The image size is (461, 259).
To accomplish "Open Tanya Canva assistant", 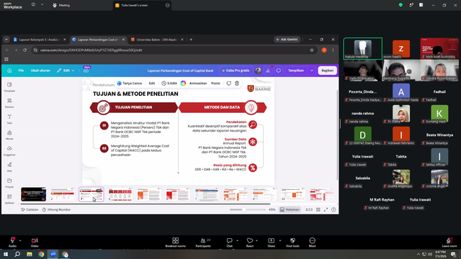I will click(x=130, y=83).
